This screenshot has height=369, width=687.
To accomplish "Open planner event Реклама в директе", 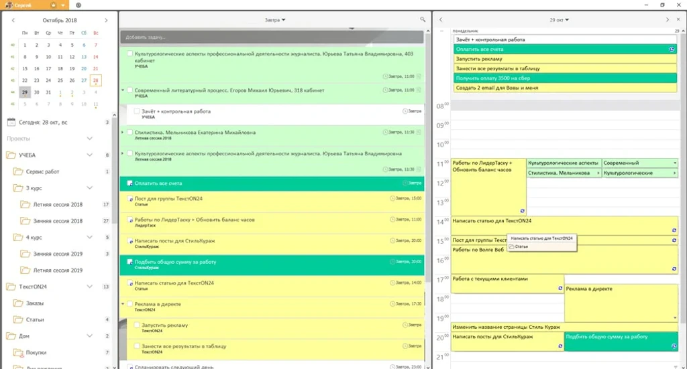I will (621, 303).
